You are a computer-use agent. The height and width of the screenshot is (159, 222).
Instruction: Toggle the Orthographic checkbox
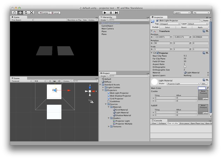click(x=185, y=67)
